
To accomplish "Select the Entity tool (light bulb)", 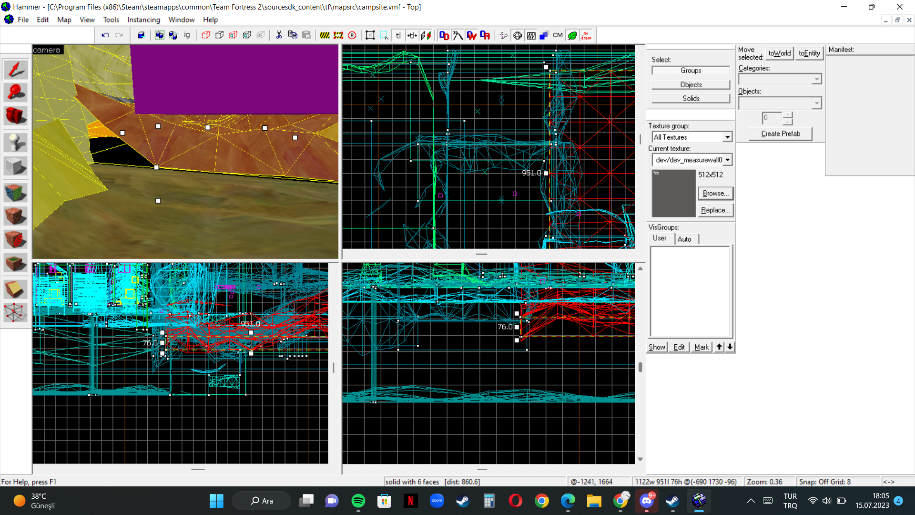I will pyautogui.click(x=15, y=143).
